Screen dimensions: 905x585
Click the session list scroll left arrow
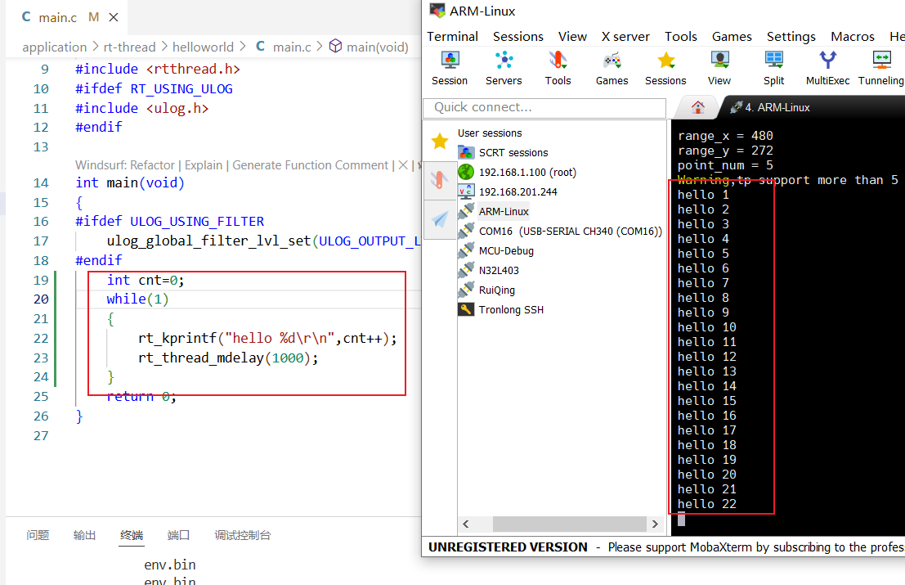pos(466,524)
